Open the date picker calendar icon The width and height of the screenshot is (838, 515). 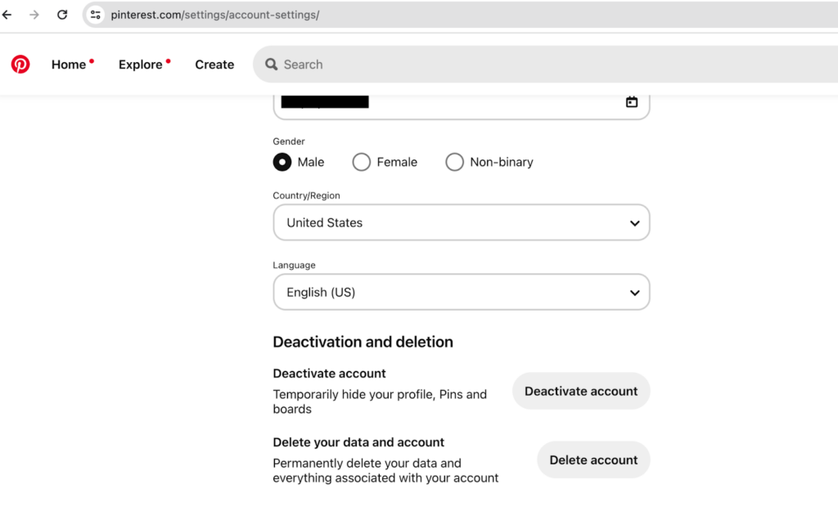click(631, 101)
